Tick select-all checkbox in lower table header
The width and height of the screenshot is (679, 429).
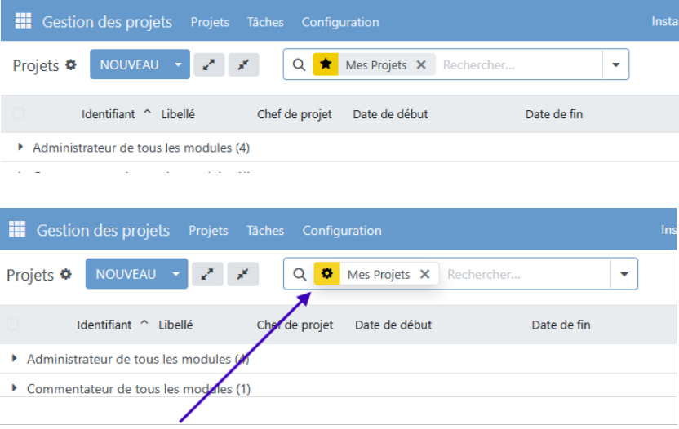pos(12,325)
